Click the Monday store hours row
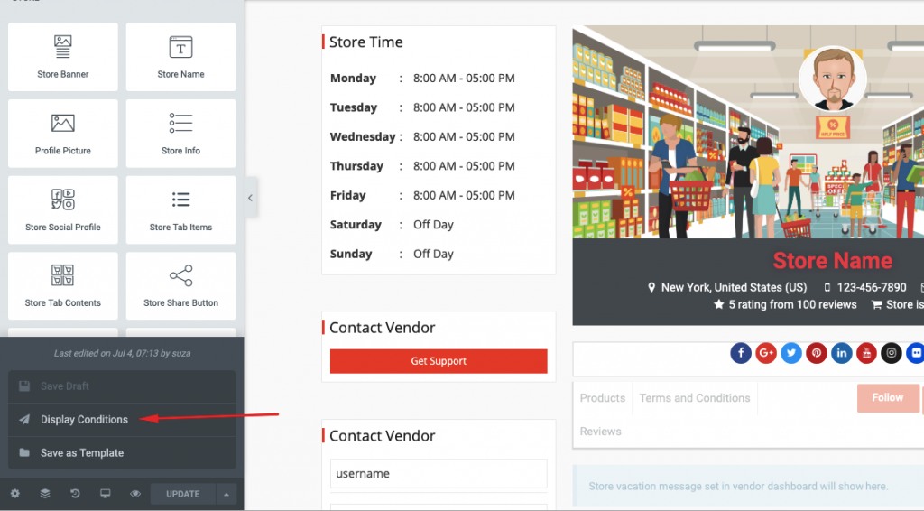 (x=422, y=79)
